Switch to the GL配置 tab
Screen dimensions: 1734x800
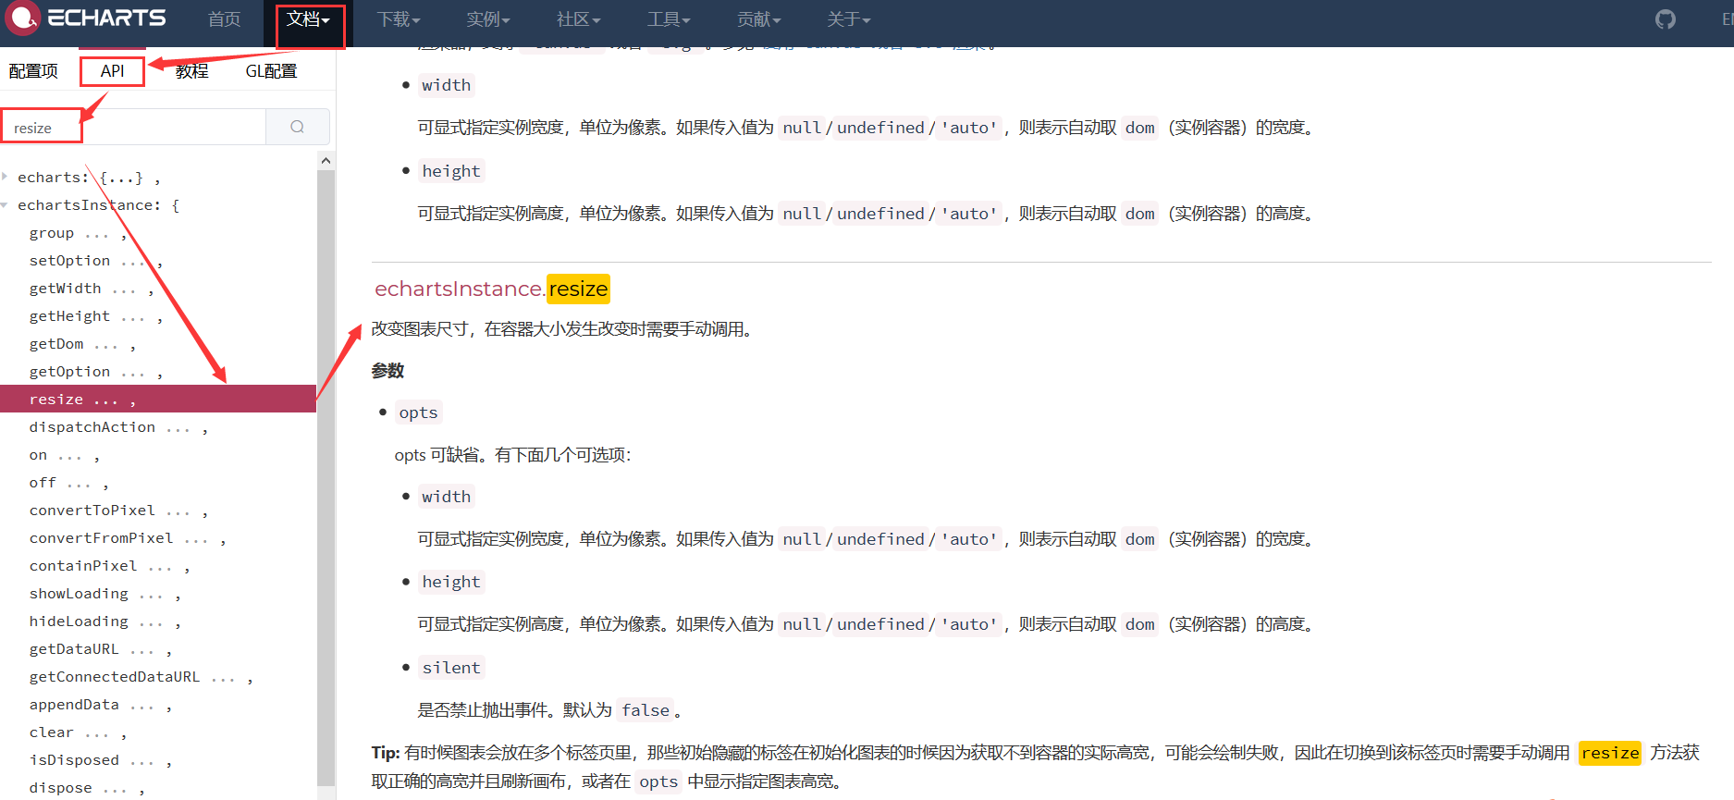tap(271, 71)
